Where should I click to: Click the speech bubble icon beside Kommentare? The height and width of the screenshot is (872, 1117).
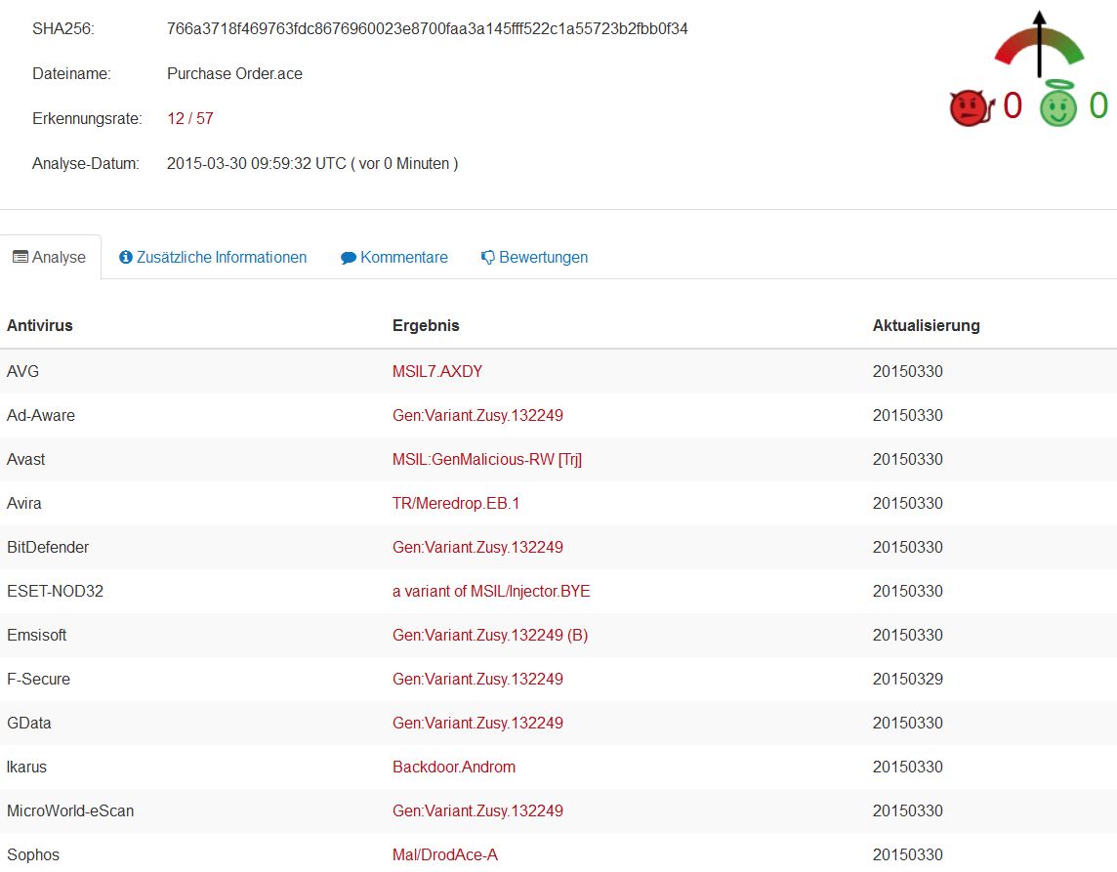coord(349,258)
